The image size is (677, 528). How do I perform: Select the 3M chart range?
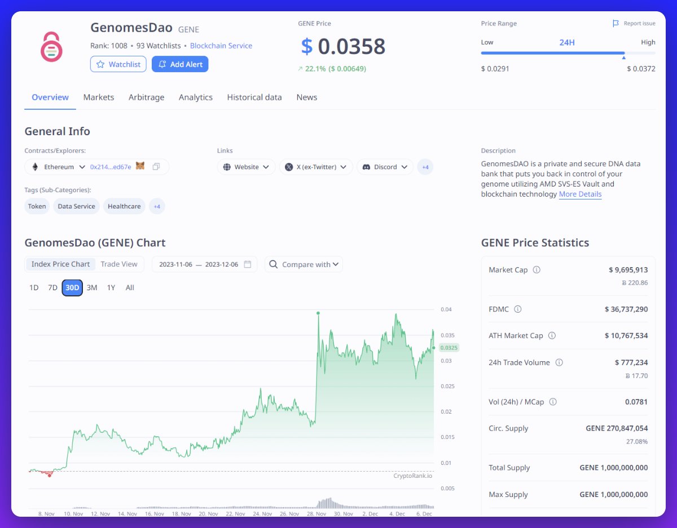coord(92,287)
